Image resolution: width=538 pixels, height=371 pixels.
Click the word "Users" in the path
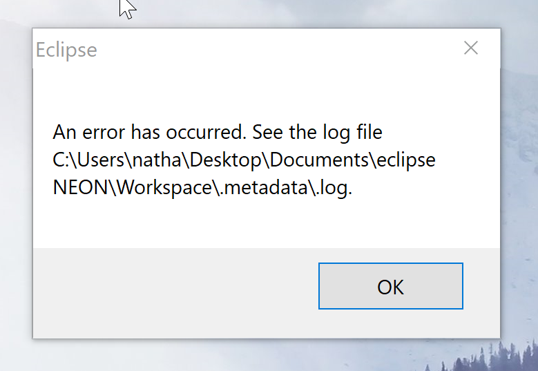pos(100,160)
